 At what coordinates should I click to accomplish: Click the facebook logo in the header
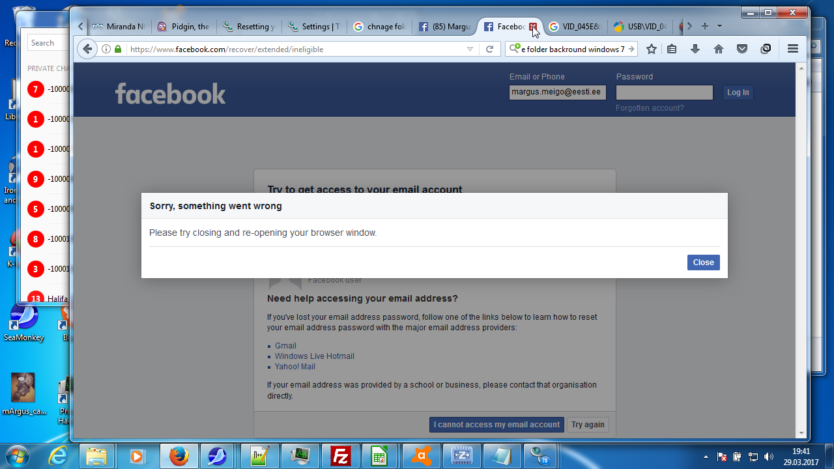point(171,94)
